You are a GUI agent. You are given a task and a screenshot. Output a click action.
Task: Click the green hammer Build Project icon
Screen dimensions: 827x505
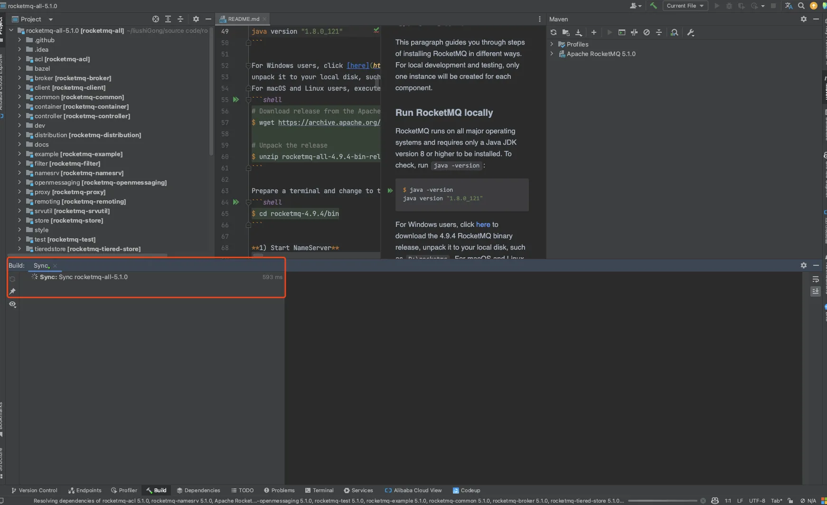coord(654,6)
